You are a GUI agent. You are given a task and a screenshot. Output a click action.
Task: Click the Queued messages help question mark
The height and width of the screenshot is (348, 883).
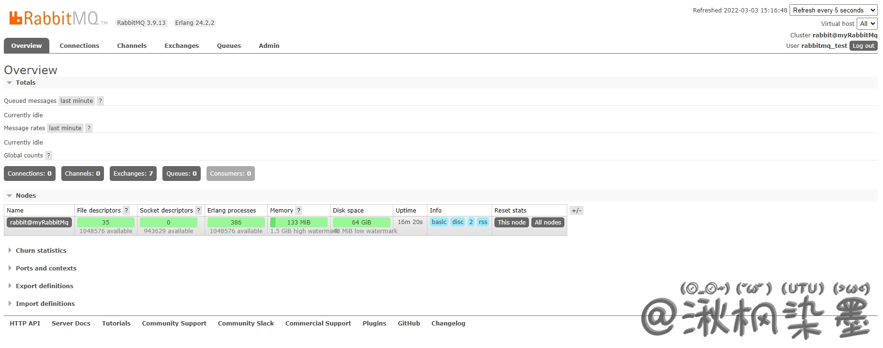[100, 101]
